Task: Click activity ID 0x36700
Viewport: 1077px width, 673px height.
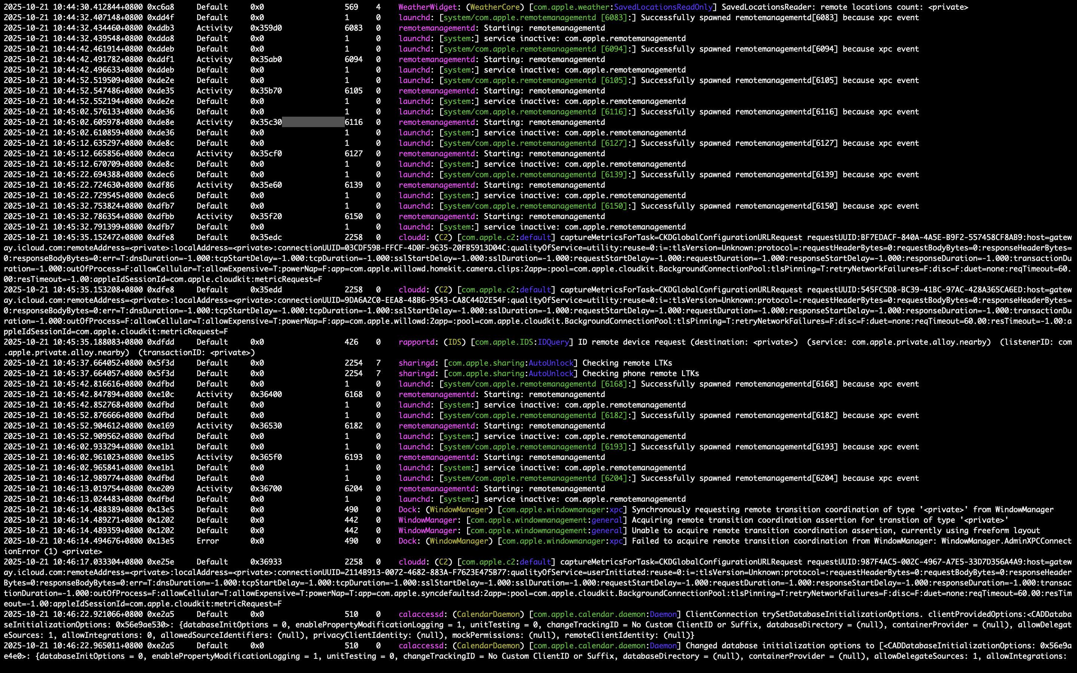Action: [x=266, y=488]
